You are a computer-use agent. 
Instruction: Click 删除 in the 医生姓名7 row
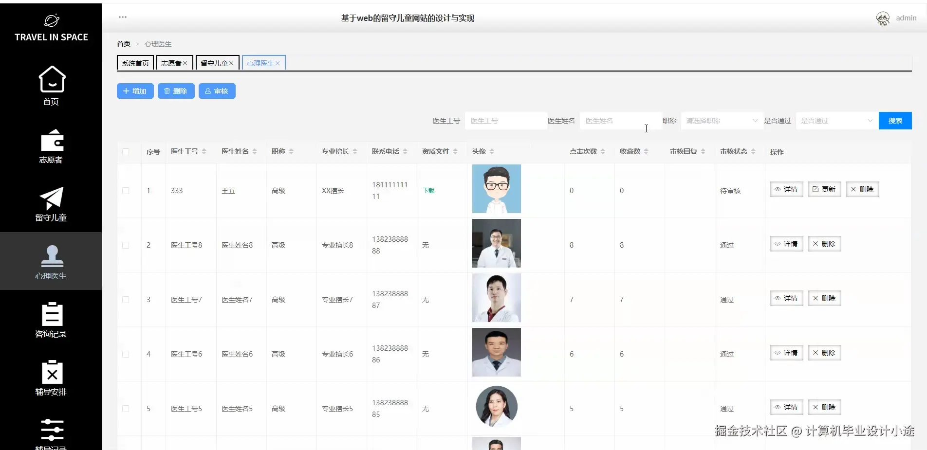tap(825, 298)
